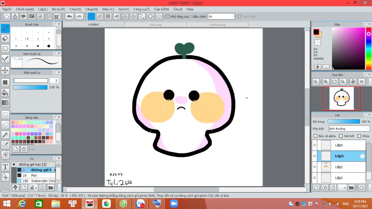The width and height of the screenshot is (372, 209).
Task: Open gear settings for layer Lớp5
Action: click(x=362, y=156)
